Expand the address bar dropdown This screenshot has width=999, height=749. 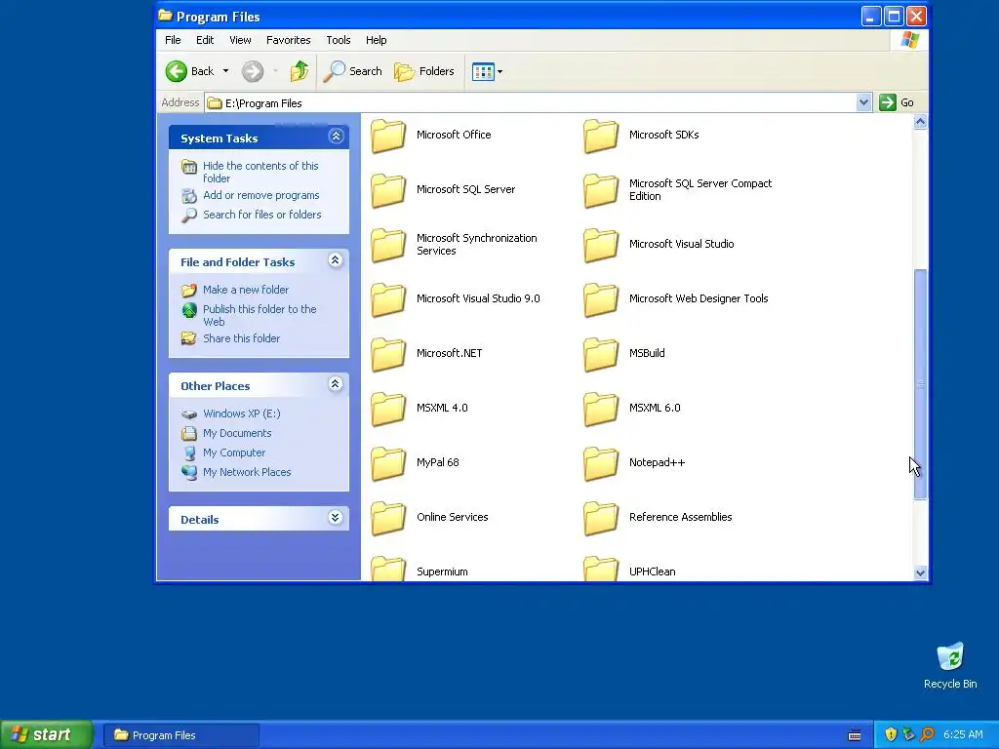tap(863, 102)
